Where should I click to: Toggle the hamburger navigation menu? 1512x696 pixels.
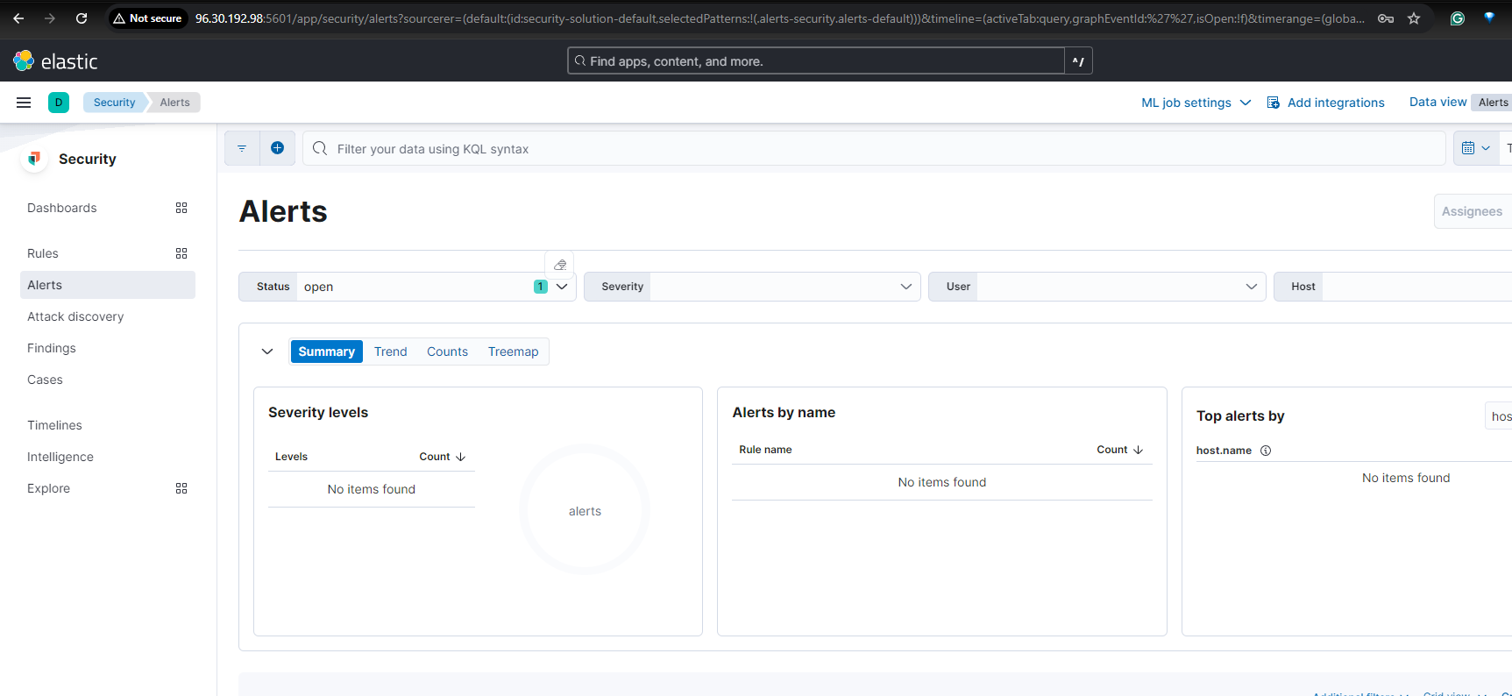pos(24,103)
